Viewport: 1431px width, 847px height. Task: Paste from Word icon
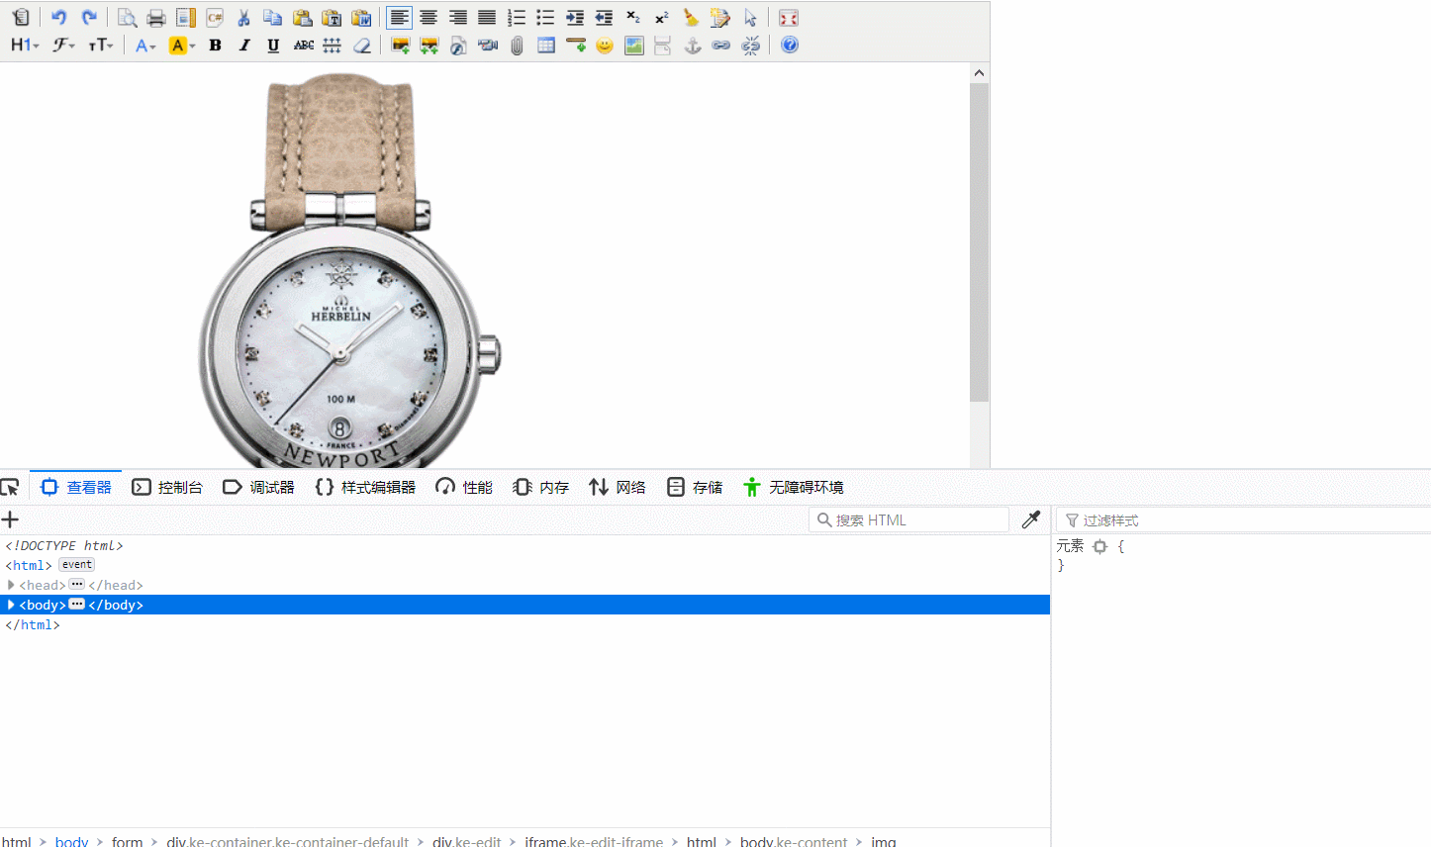point(361,18)
